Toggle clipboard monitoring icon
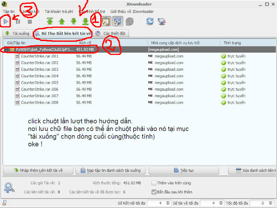 106,22
